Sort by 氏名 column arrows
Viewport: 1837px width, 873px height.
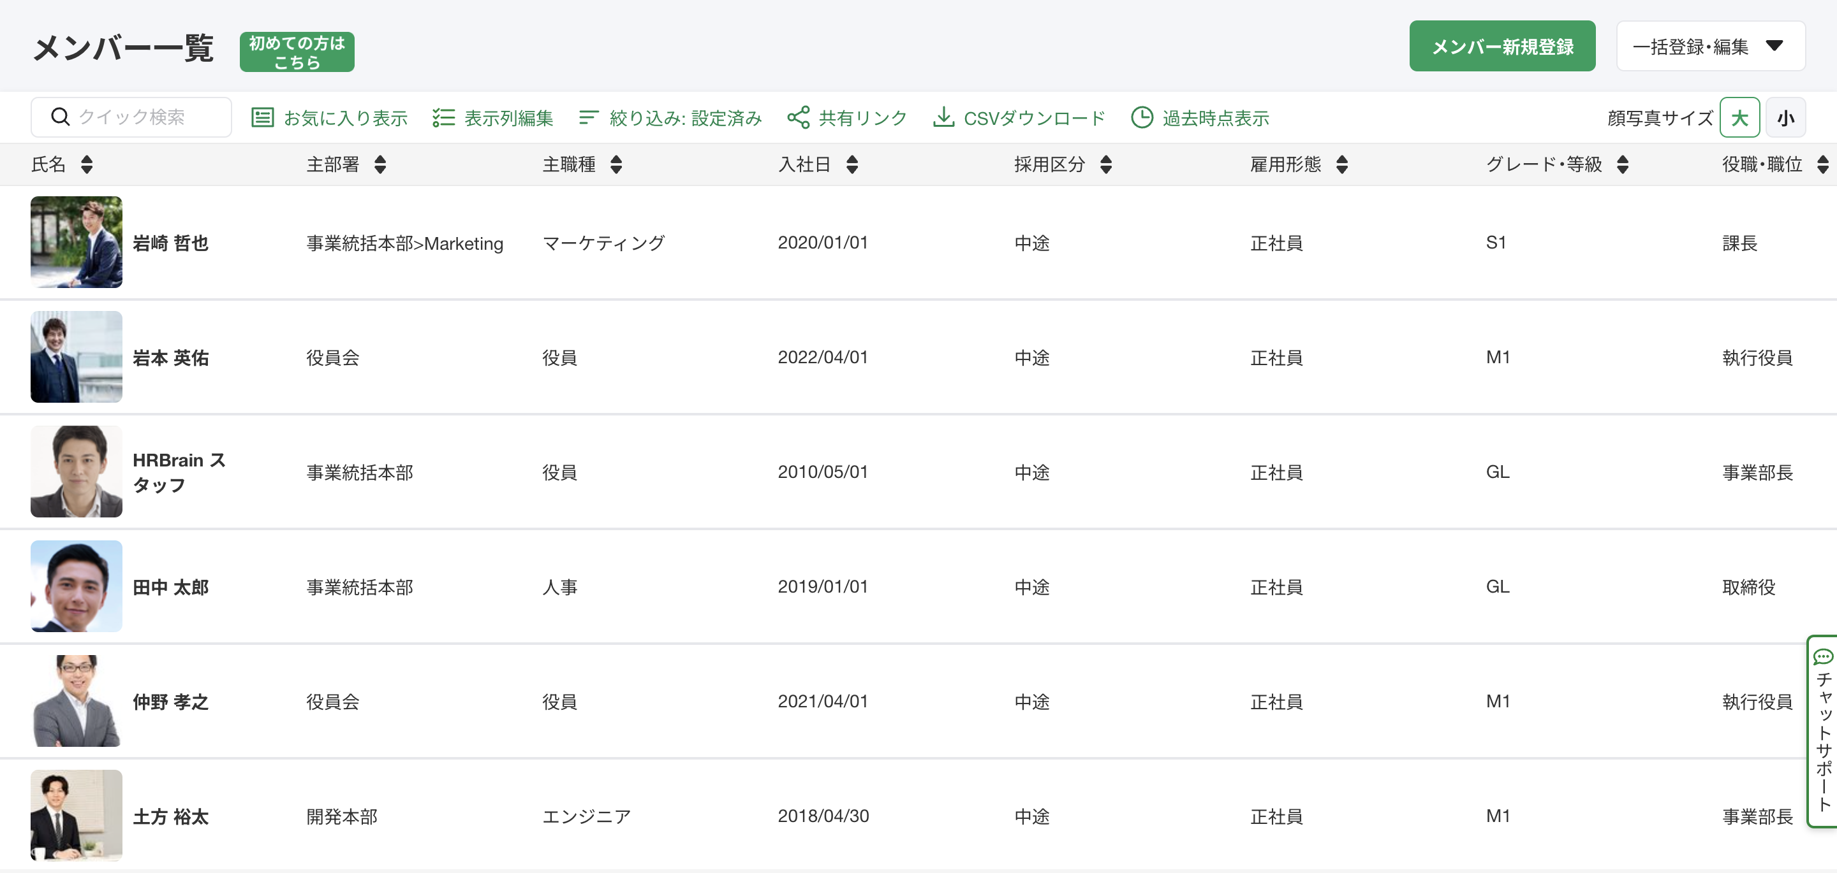[x=87, y=164]
